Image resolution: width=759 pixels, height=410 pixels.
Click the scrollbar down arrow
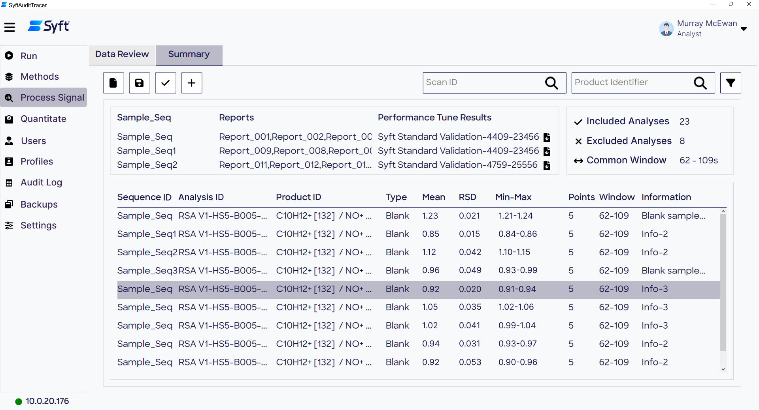723,370
